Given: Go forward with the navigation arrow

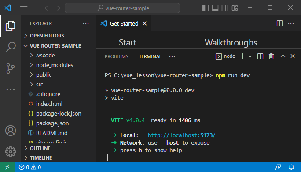Looking at the screenshot, I should click(57, 8).
